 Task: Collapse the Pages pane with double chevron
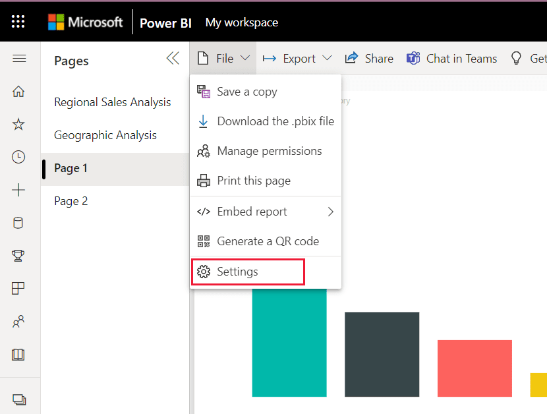pyautogui.click(x=173, y=58)
